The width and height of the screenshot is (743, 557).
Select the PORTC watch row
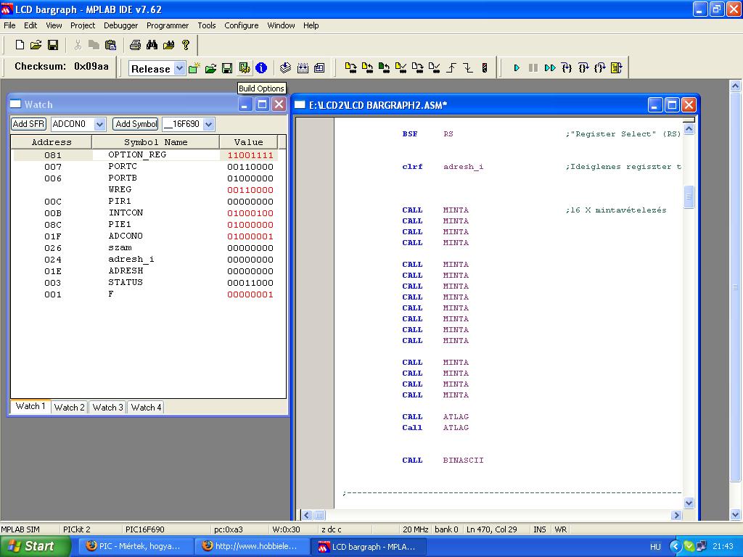[x=145, y=167]
